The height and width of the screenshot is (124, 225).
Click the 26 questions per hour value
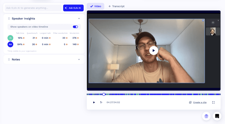pyautogui.click(x=33, y=44)
